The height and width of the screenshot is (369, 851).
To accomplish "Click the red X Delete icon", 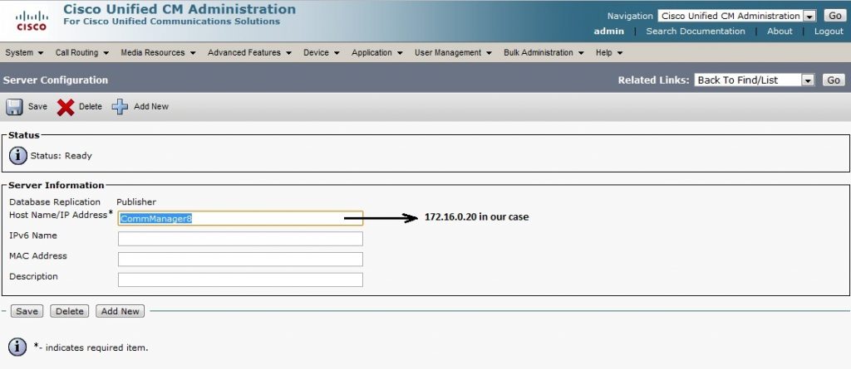I will tap(65, 107).
